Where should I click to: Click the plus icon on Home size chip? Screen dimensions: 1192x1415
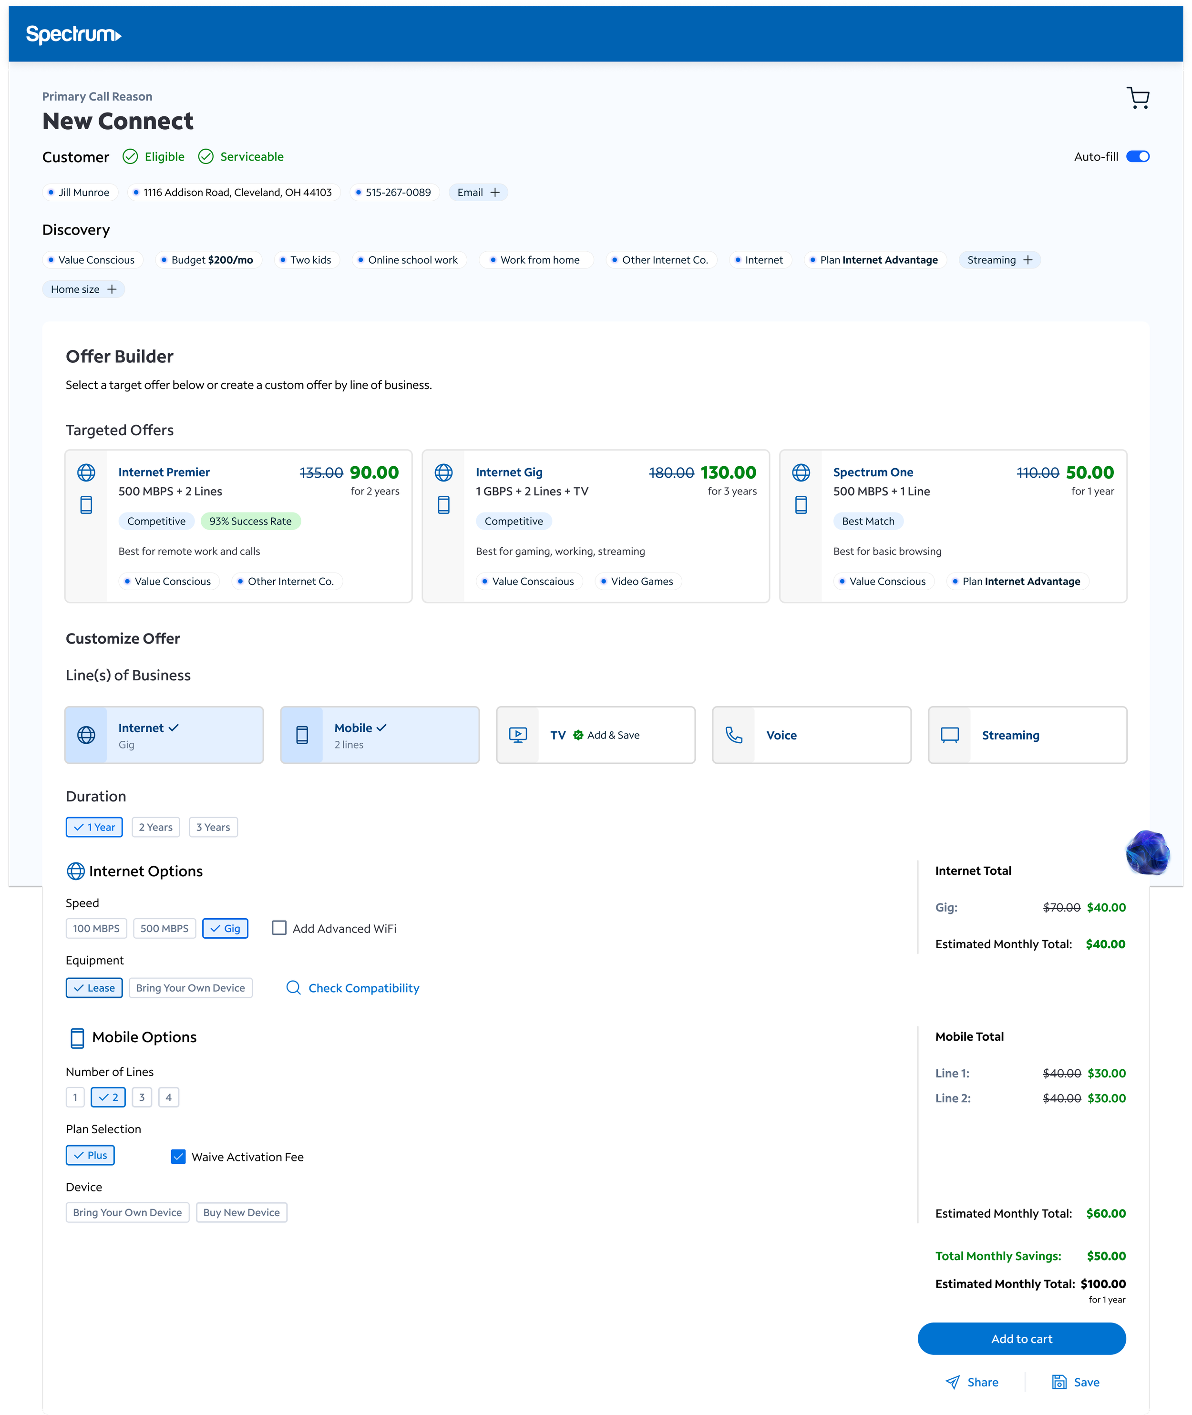(x=112, y=289)
